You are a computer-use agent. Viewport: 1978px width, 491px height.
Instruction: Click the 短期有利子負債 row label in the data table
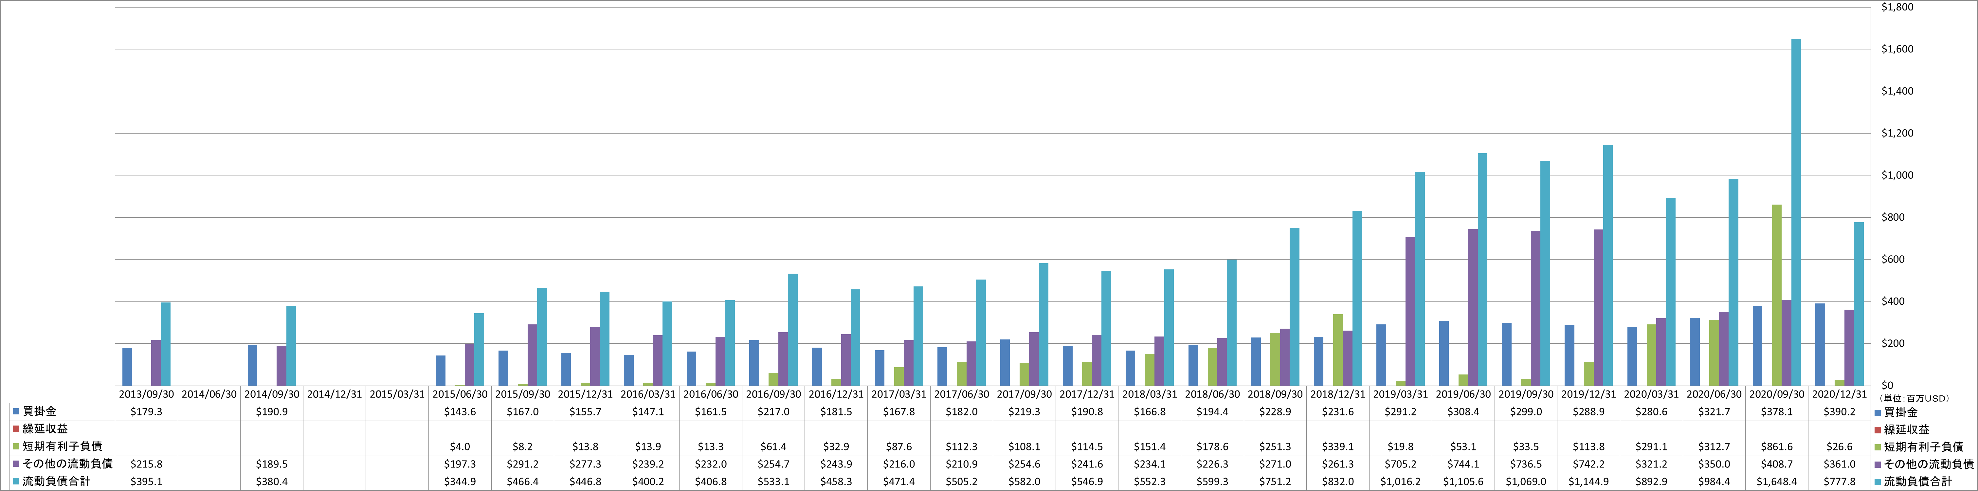[62, 446]
